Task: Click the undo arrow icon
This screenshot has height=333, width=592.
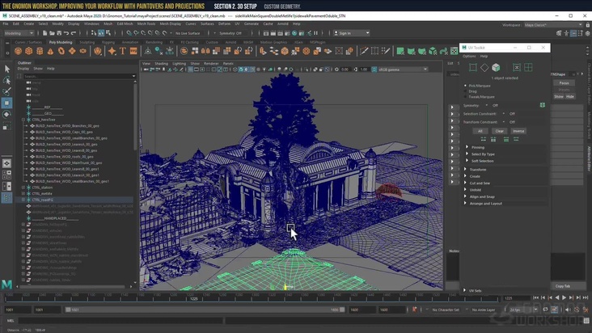Action: coord(66,33)
